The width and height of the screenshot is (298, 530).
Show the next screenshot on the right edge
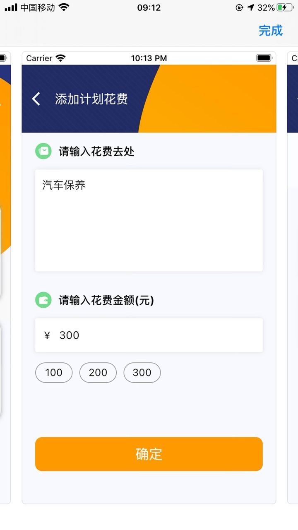pyautogui.click(x=293, y=277)
